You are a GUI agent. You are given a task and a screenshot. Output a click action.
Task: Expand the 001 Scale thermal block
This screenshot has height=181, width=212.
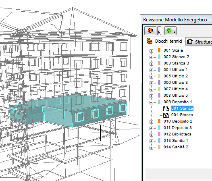tap(151, 51)
